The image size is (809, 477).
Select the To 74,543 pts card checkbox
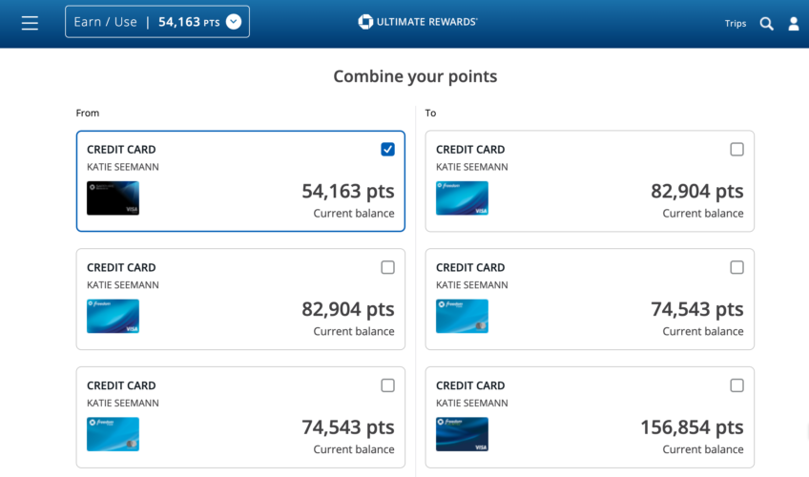tap(736, 267)
